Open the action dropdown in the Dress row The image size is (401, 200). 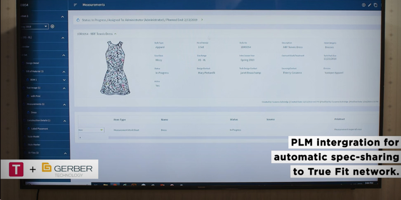pos(91,130)
